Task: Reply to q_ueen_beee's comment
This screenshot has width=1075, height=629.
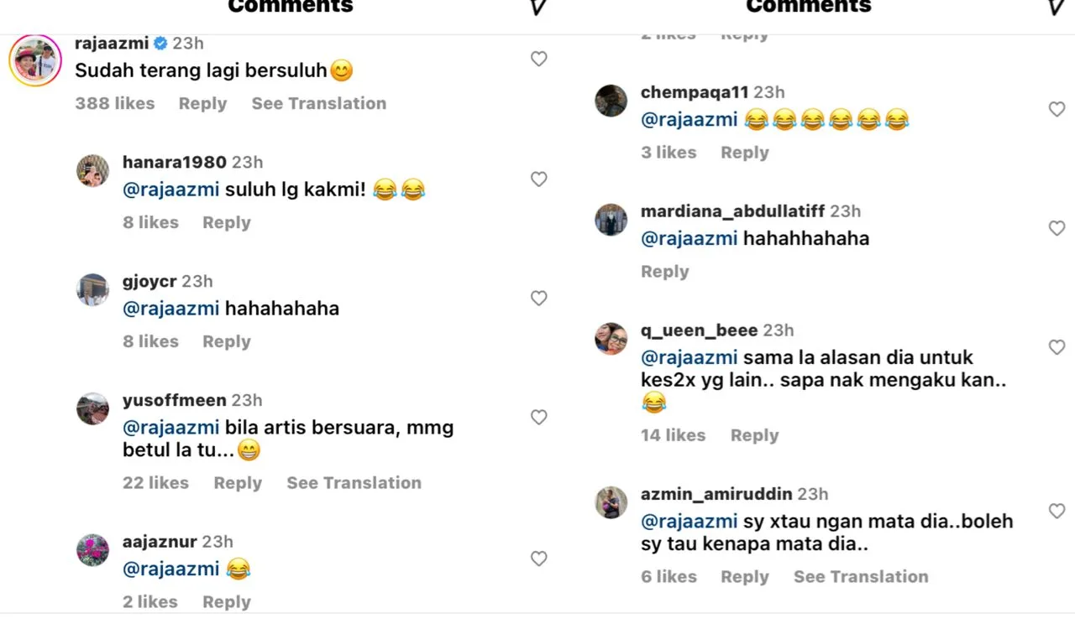Action: (754, 435)
